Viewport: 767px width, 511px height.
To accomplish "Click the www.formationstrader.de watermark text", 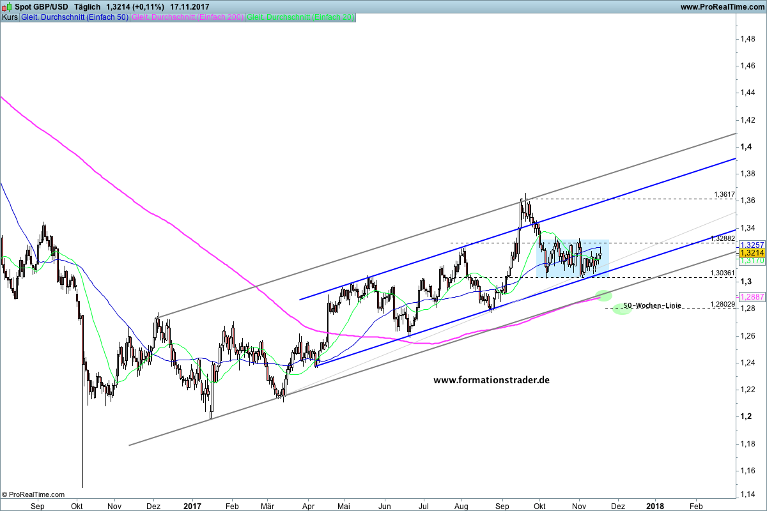I will pos(492,380).
